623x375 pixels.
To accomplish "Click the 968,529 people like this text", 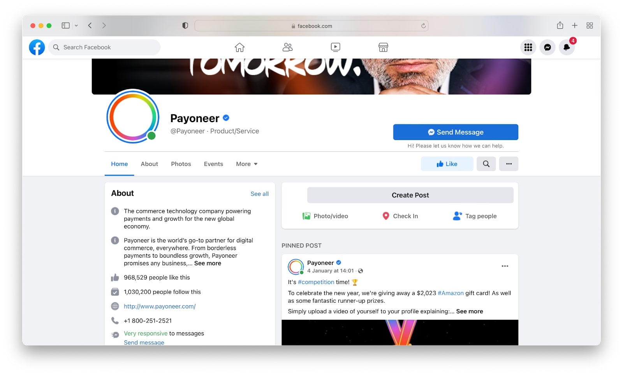I will (x=157, y=278).
